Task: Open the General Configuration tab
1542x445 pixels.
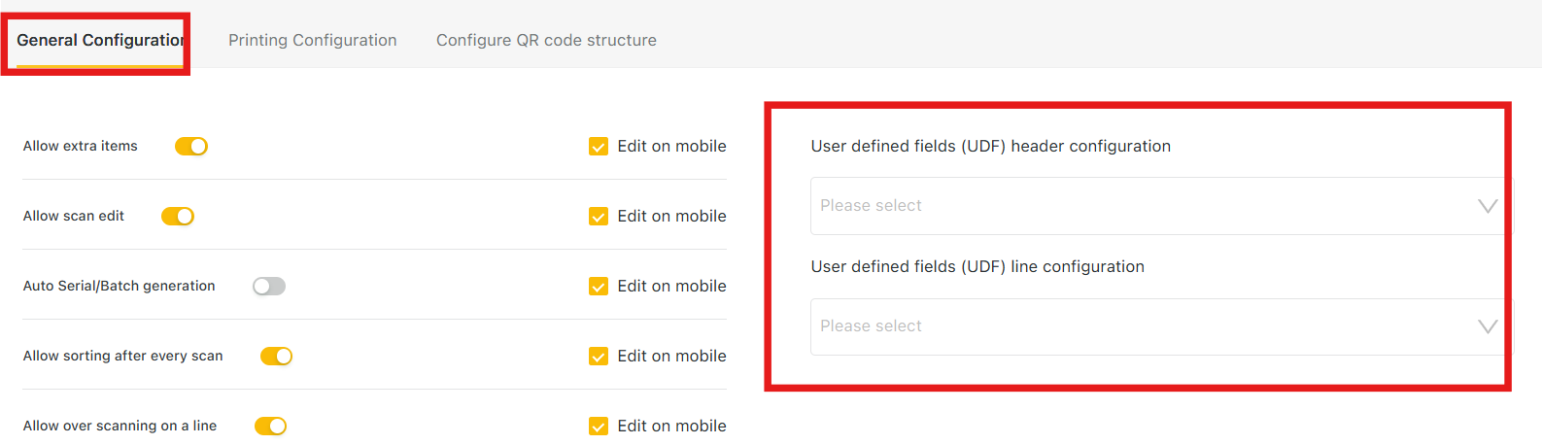Action: 100,40
